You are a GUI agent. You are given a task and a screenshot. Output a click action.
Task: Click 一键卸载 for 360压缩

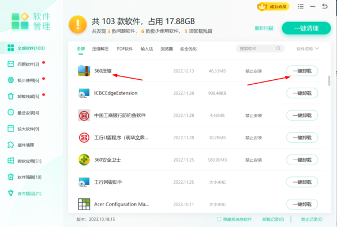[302, 71]
